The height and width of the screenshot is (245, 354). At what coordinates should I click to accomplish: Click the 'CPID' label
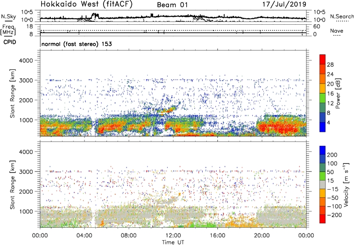10,42
